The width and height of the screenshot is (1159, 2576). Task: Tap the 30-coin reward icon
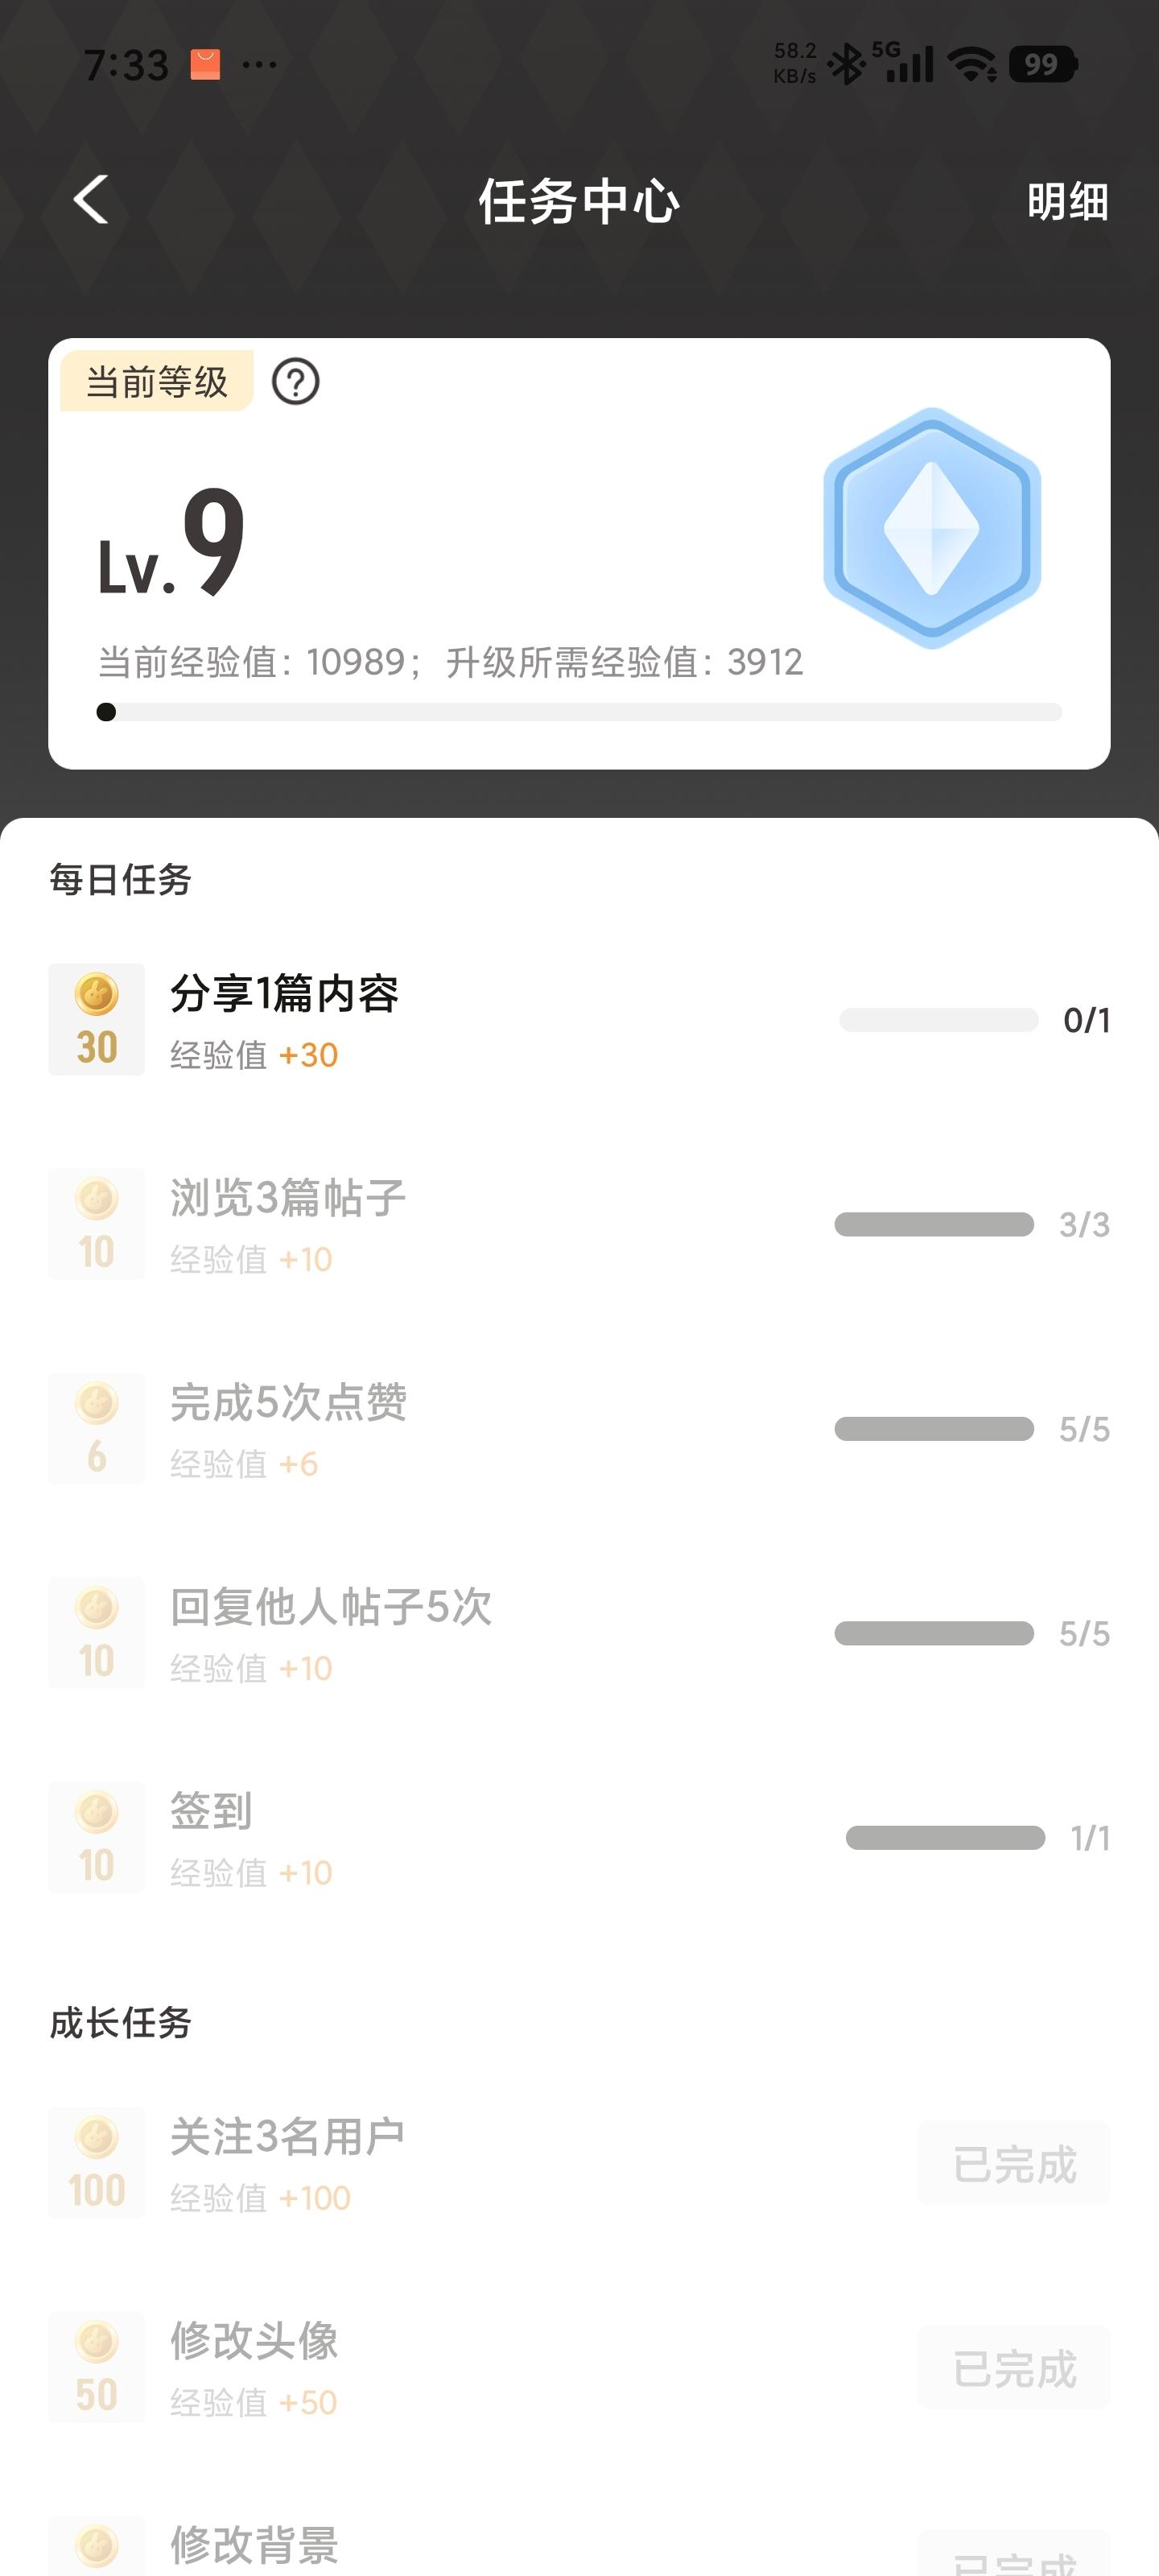(x=97, y=1020)
